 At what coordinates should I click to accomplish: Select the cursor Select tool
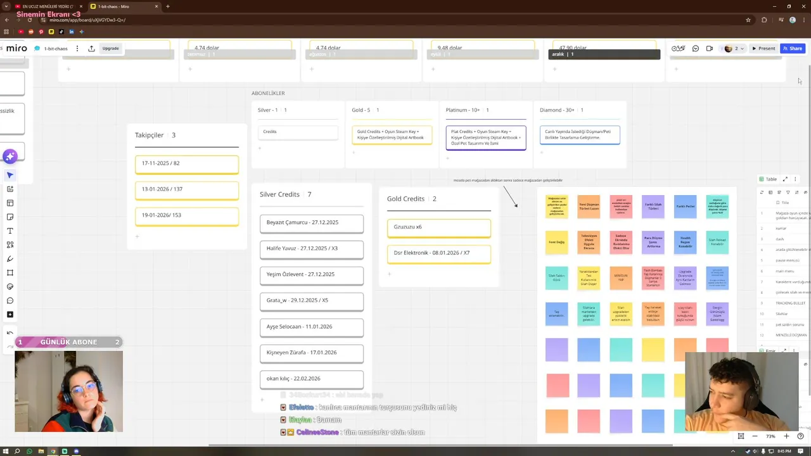pyautogui.click(x=10, y=175)
